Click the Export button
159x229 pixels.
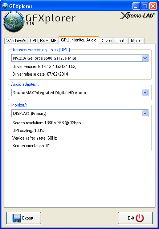point(24,218)
